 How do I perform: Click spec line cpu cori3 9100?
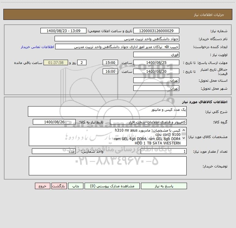[x=168, y=135]
